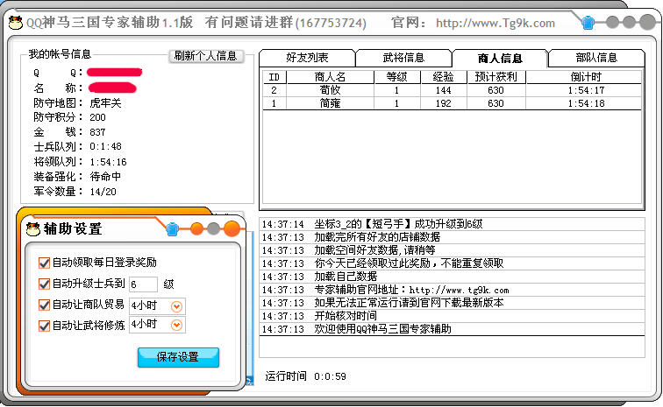Click the 预计获利 column header
This screenshot has height=407, width=663.
pos(495,77)
